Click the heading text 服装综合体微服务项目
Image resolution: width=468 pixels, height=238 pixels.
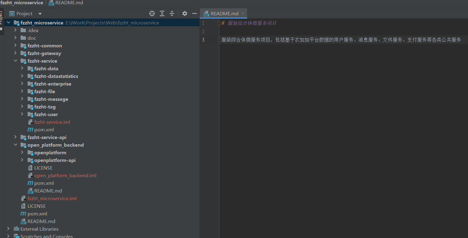(x=252, y=23)
